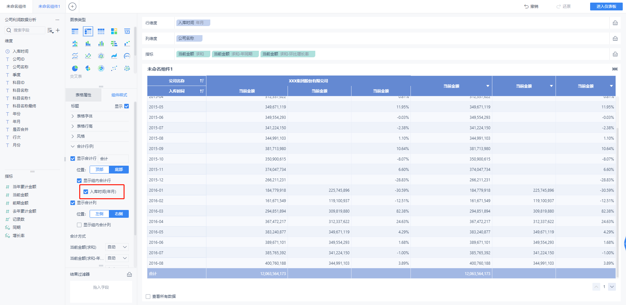Open the 当前金额(求和) 自动 dropdown
Screen dimensions: 626x305
coord(117,247)
